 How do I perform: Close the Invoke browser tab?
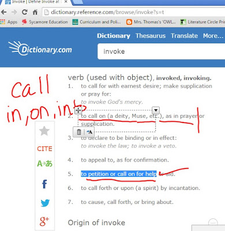66,2
